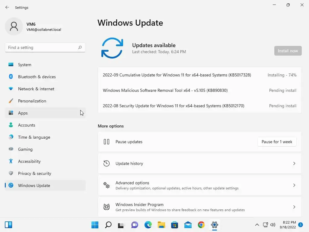Open Microsoft Store from the taskbar
Image resolution: width=309 pixels, height=232 pixels.
tap(175, 225)
